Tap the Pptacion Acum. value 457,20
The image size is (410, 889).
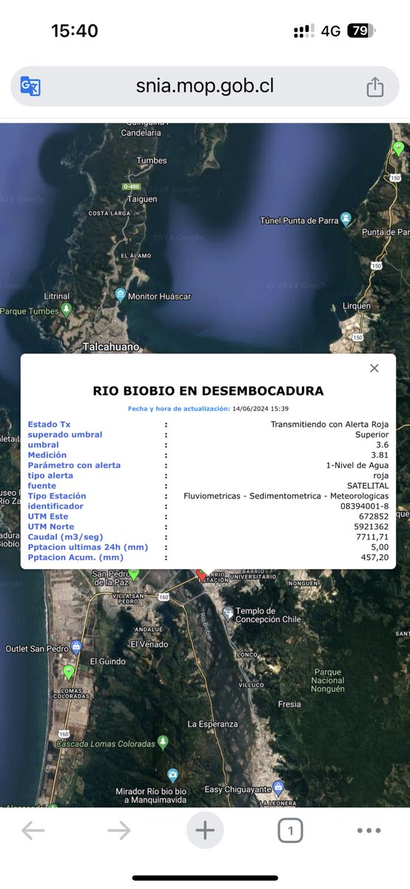(x=376, y=557)
